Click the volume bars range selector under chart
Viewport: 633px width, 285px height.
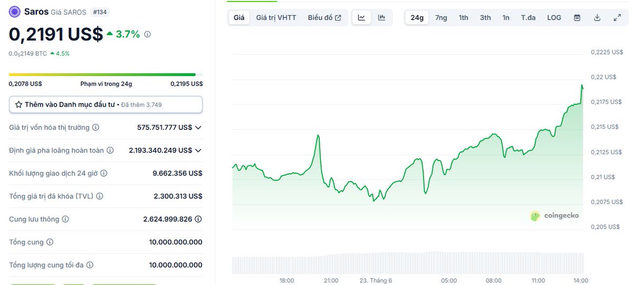pos(408,263)
